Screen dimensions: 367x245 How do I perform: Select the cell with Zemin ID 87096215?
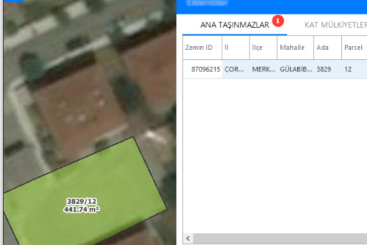point(202,69)
